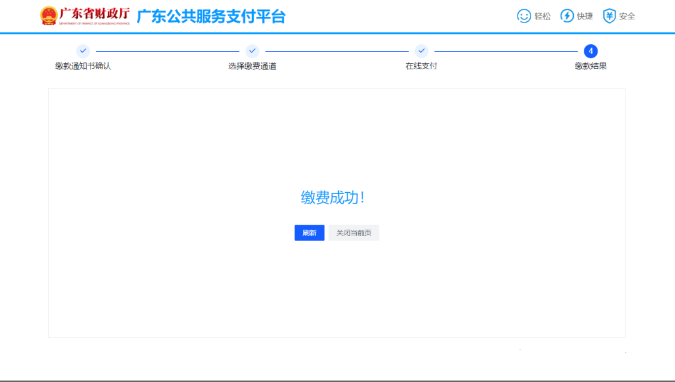
Task: Go to the 选择缴费通道 step label
Action: tap(252, 66)
